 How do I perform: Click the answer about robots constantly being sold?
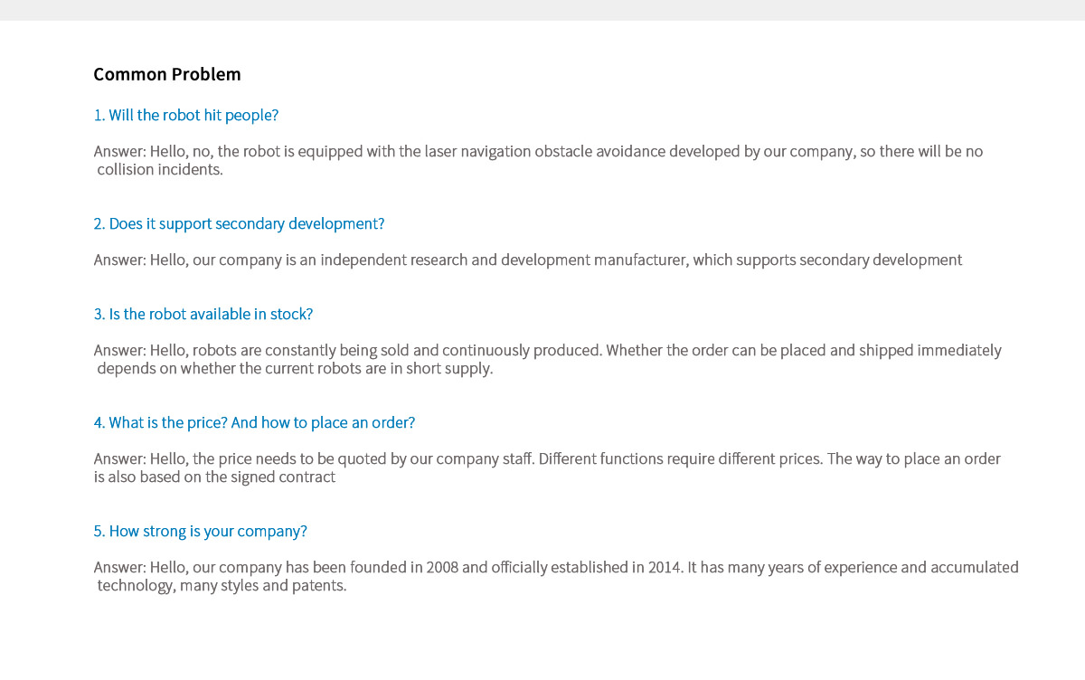pyautogui.click(x=547, y=351)
